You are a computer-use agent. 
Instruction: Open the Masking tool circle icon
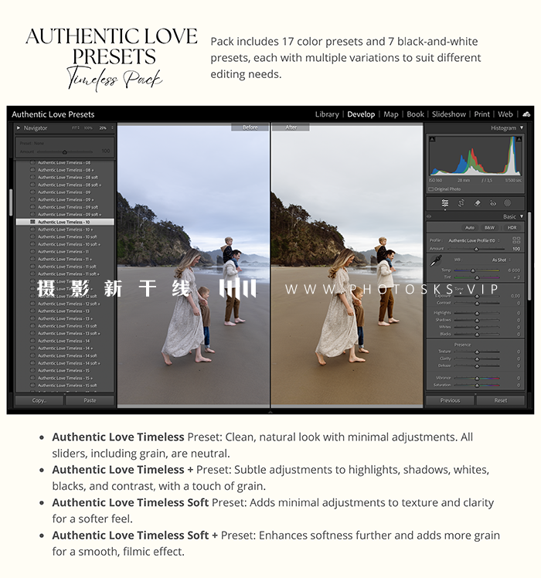(x=508, y=203)
